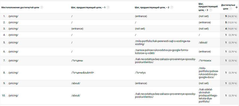The height and width of the screenshot is (106, 239).
Task: Open help icon for Шаг предшествующий цели – 1
Action: tap(108, 7)
